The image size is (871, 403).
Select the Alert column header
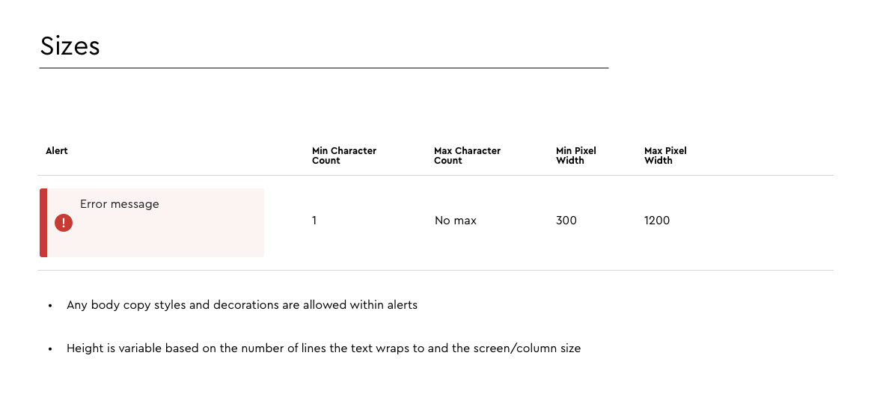[x=57, y=151]
